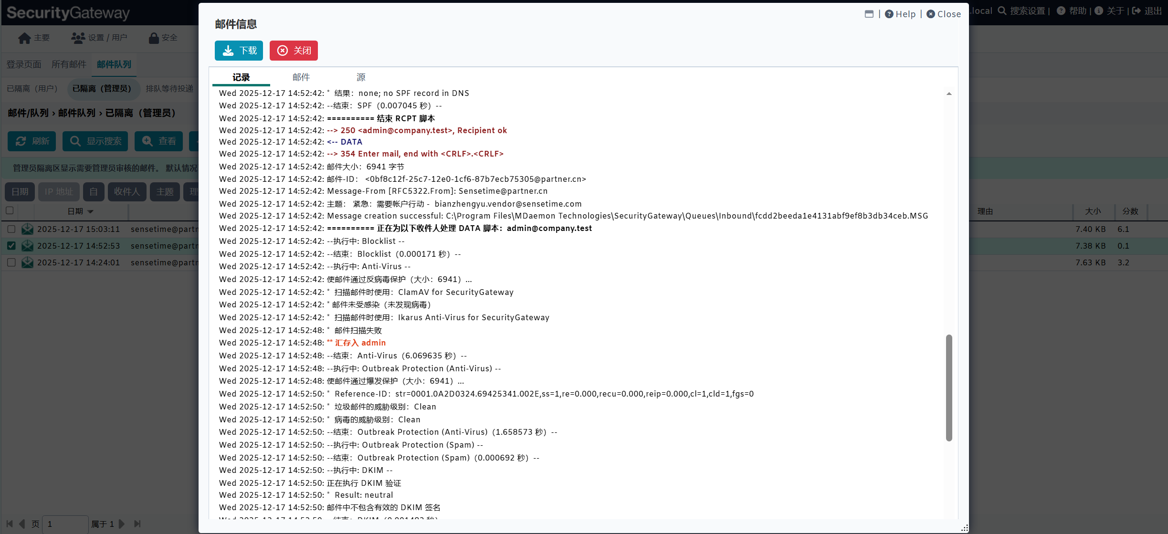Viewport: 1168px width, 534px height.
Task: Go to the 所有邮件 tab
Action: (x=69, y=64)
